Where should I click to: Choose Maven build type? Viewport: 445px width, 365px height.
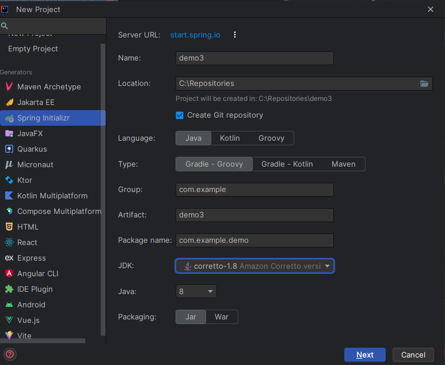[344, 164]
